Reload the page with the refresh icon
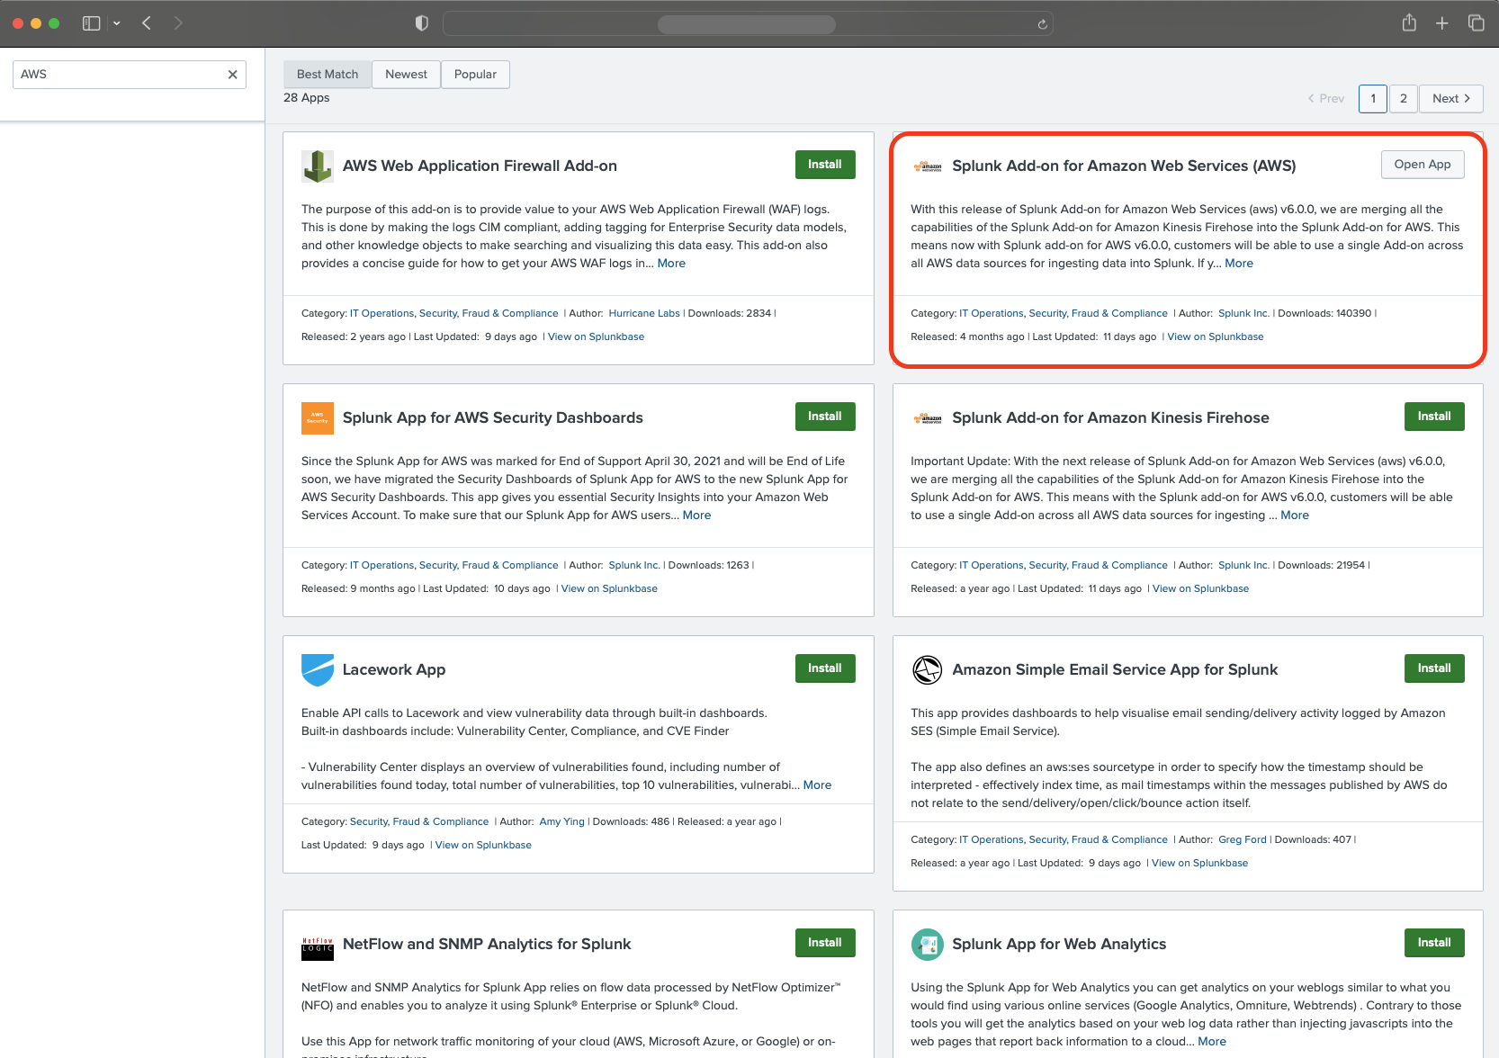Viewport: 1499px width, 1058px height. pos(1042,24)
